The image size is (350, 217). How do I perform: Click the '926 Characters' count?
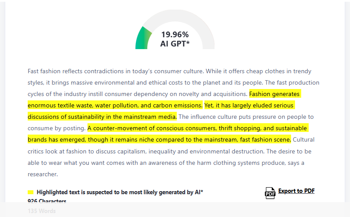point(47,201)
